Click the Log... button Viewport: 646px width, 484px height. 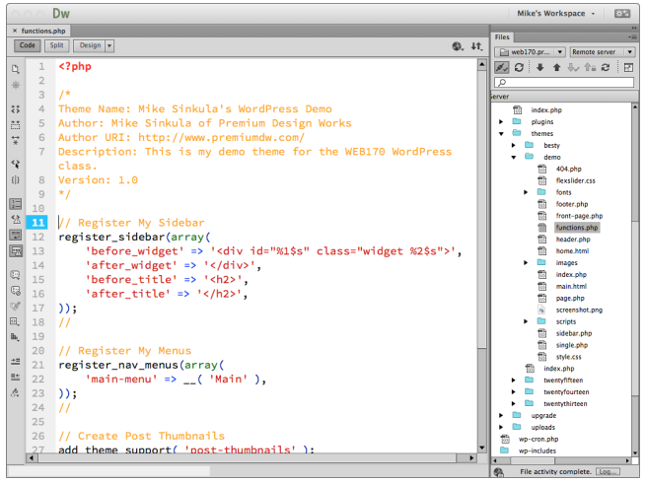point(608,471)
